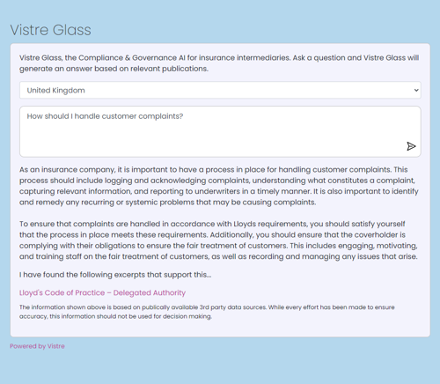Image resolution: width=440 pixels, height=384 pixels.
Task: Select the Vistre Glass page title
Action: click(x=51, y=30)
